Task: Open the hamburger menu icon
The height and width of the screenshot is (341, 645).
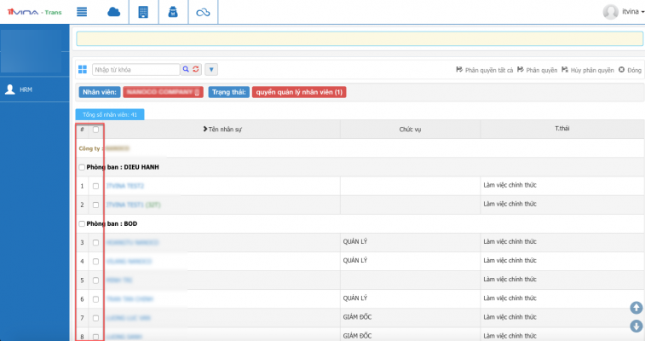Action: pyautogui.click(x=83, y=12)
